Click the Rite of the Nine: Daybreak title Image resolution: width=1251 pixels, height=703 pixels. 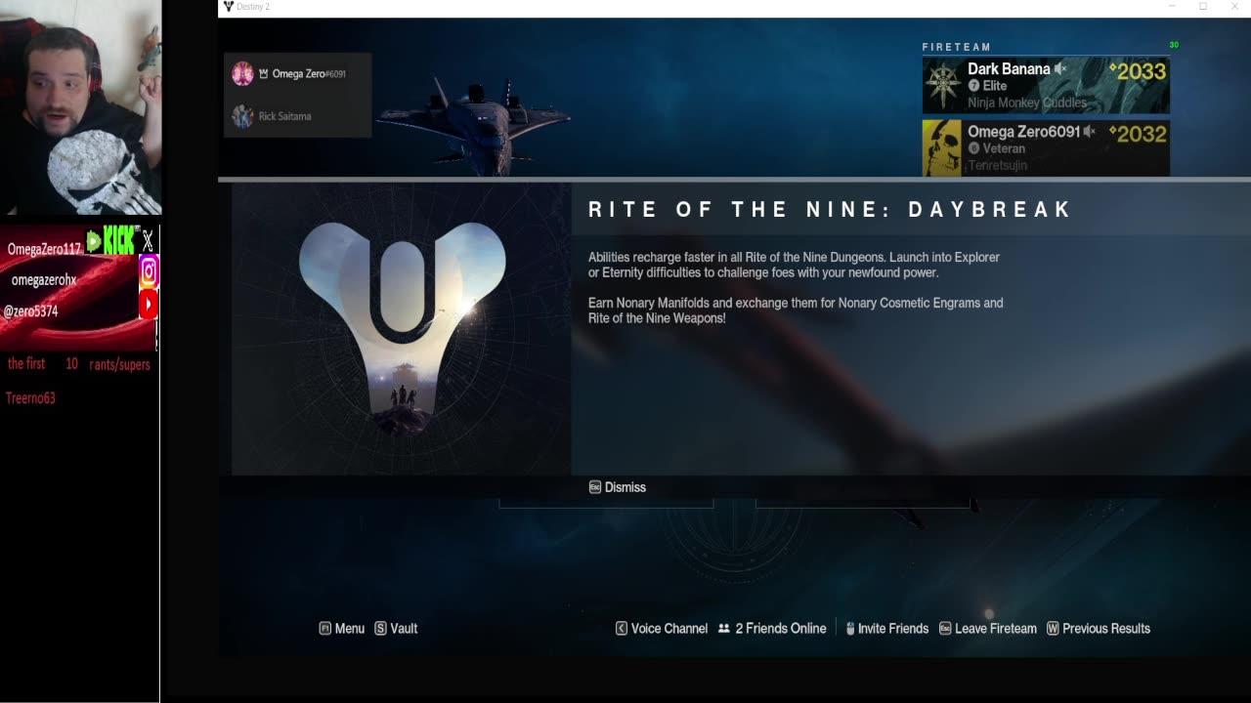coord(830,210)
